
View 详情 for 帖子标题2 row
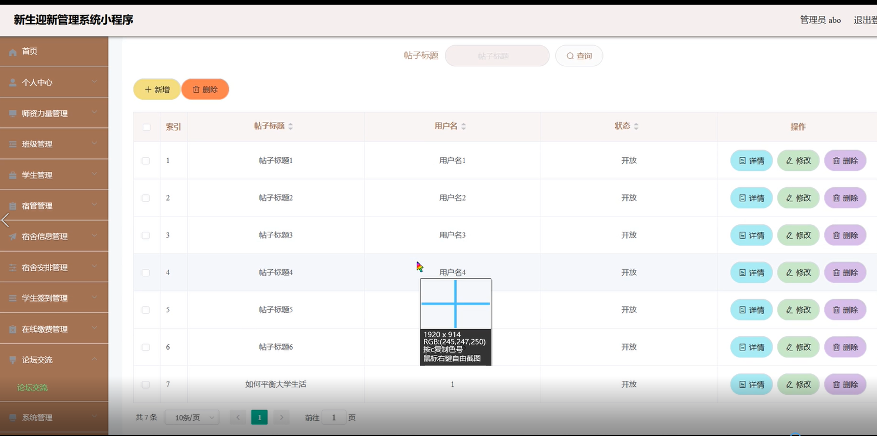click(x=751, y=198)
